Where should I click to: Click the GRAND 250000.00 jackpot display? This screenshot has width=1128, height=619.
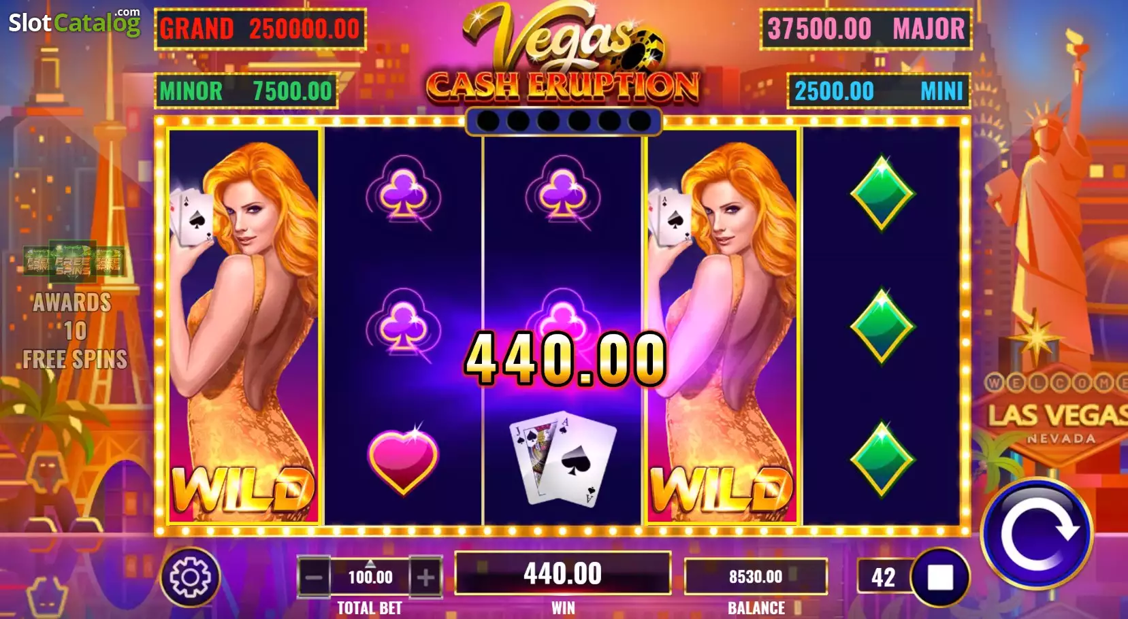click(x=260, y=29)
